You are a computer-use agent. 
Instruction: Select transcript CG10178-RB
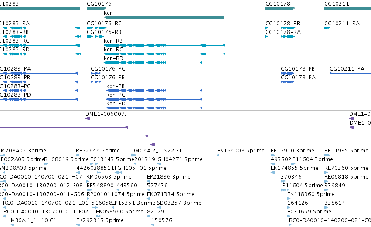tap(283, 24)
